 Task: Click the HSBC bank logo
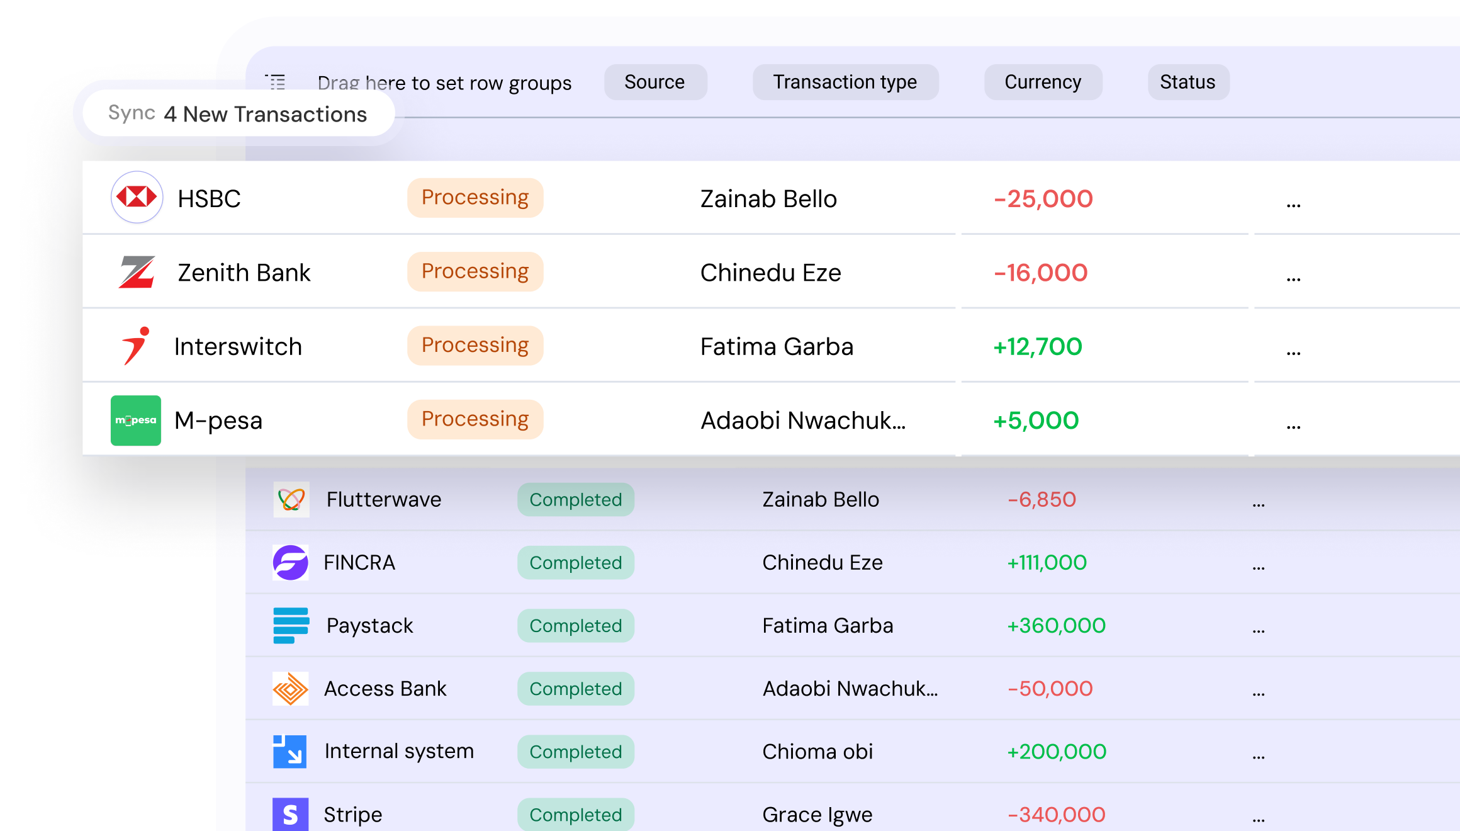136,197
